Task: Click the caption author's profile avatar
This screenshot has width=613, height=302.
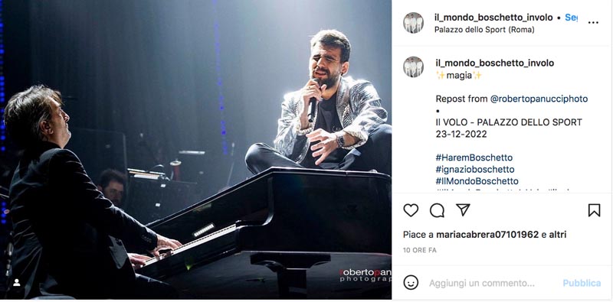Action: [413, 67]
